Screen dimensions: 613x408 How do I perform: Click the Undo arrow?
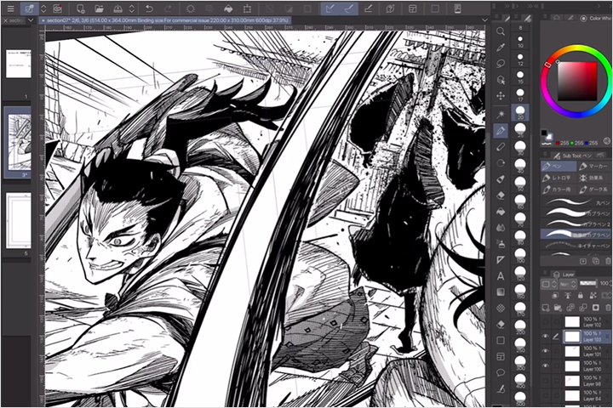tap(149, 8)
